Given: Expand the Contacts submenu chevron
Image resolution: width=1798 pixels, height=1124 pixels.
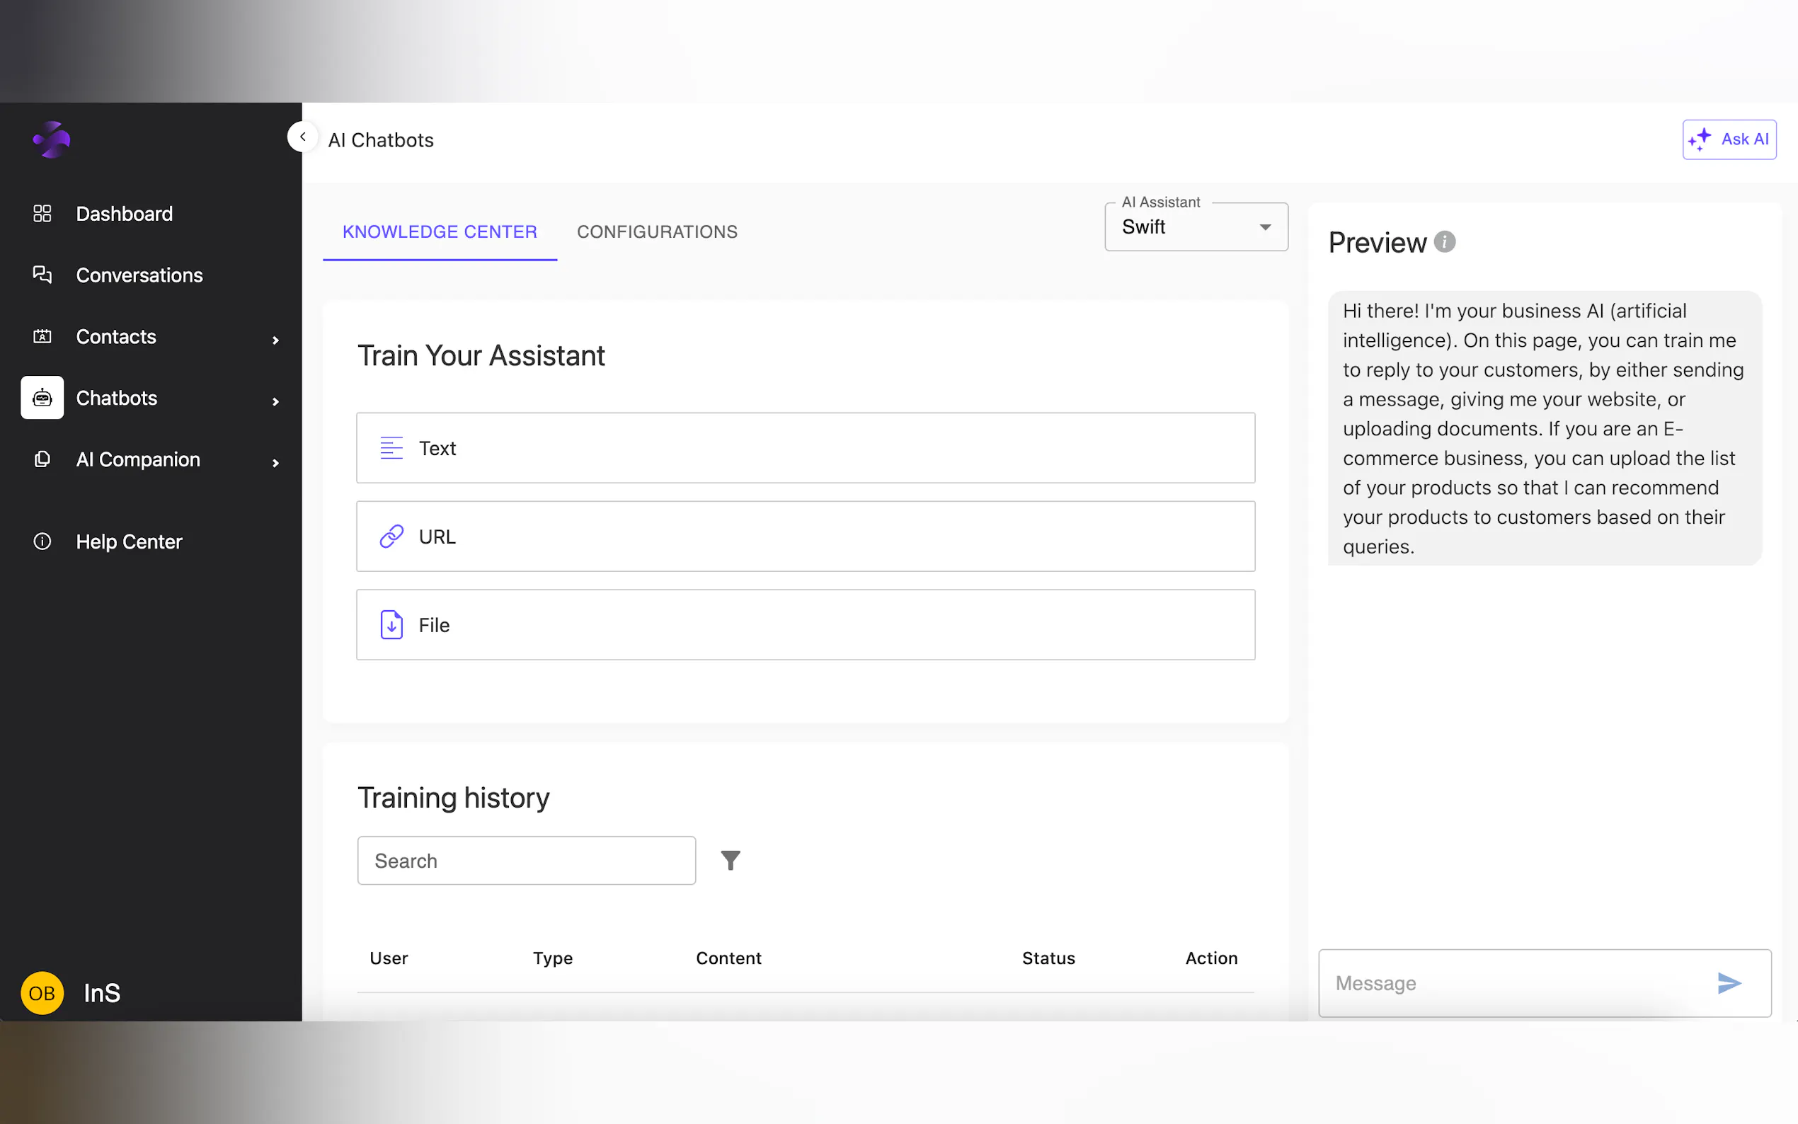Looking at the screenshot, I should pyautogui.click(x=276, y=340).
